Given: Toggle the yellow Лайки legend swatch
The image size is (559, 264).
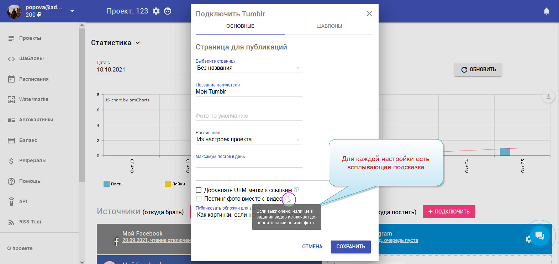Looking at the screenshot, I should [x=168, y=184].
